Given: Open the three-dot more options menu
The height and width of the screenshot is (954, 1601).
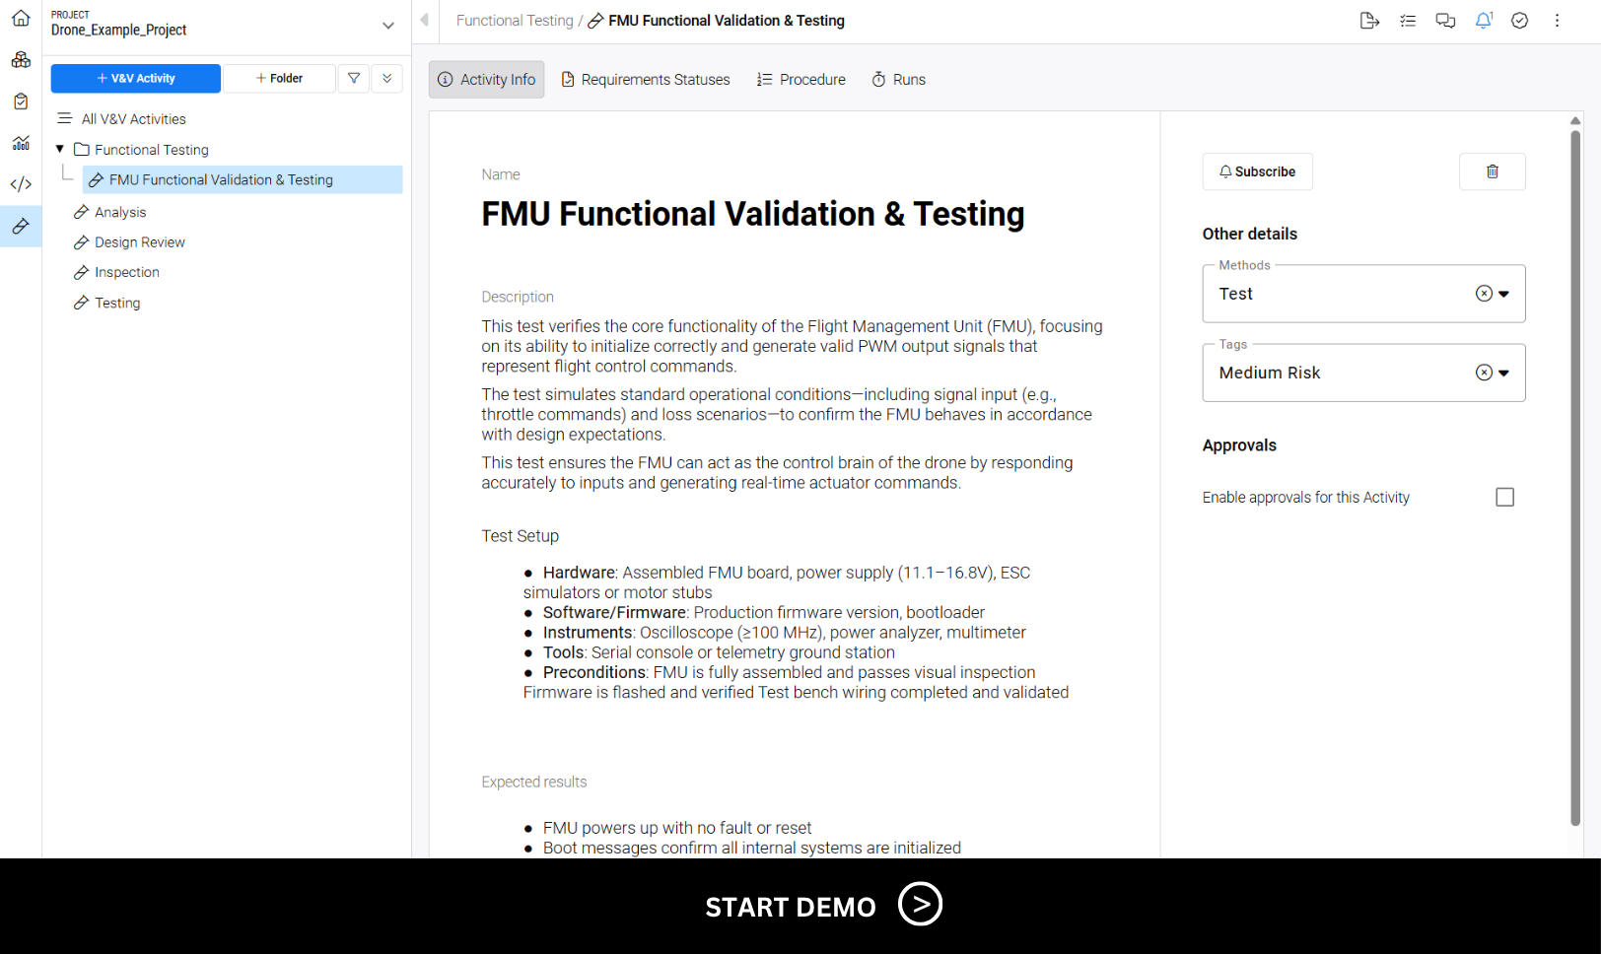Looking at the screenshot, I should [x=1557, y=21].
